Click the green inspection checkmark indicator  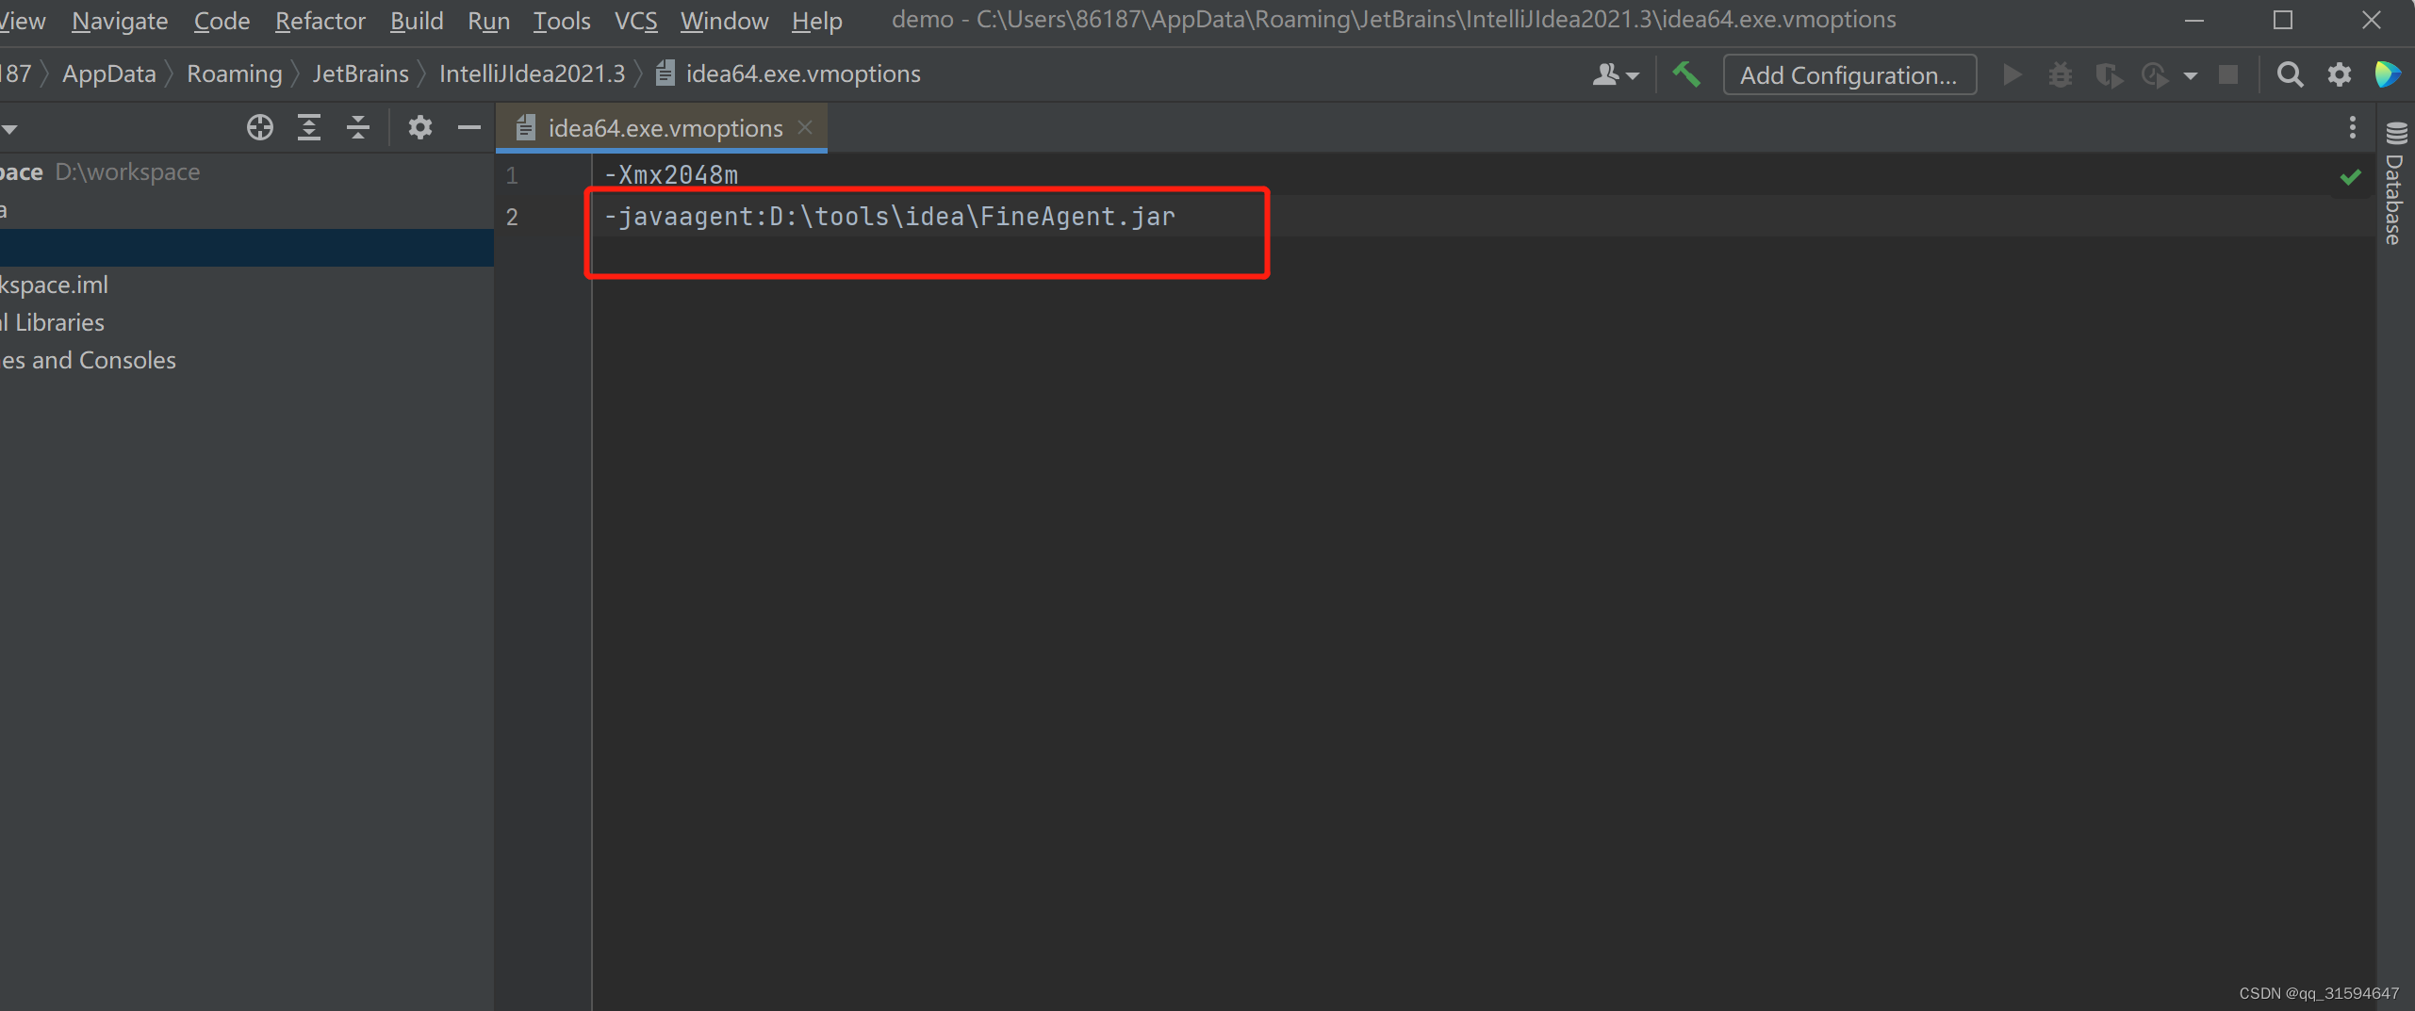(x=2351, y=176)
